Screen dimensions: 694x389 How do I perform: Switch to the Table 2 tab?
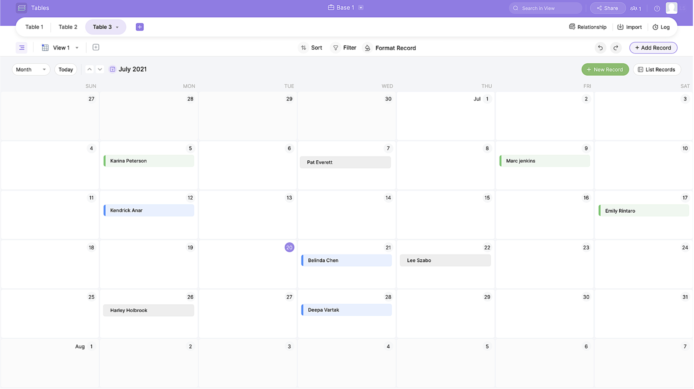(68, 27)
